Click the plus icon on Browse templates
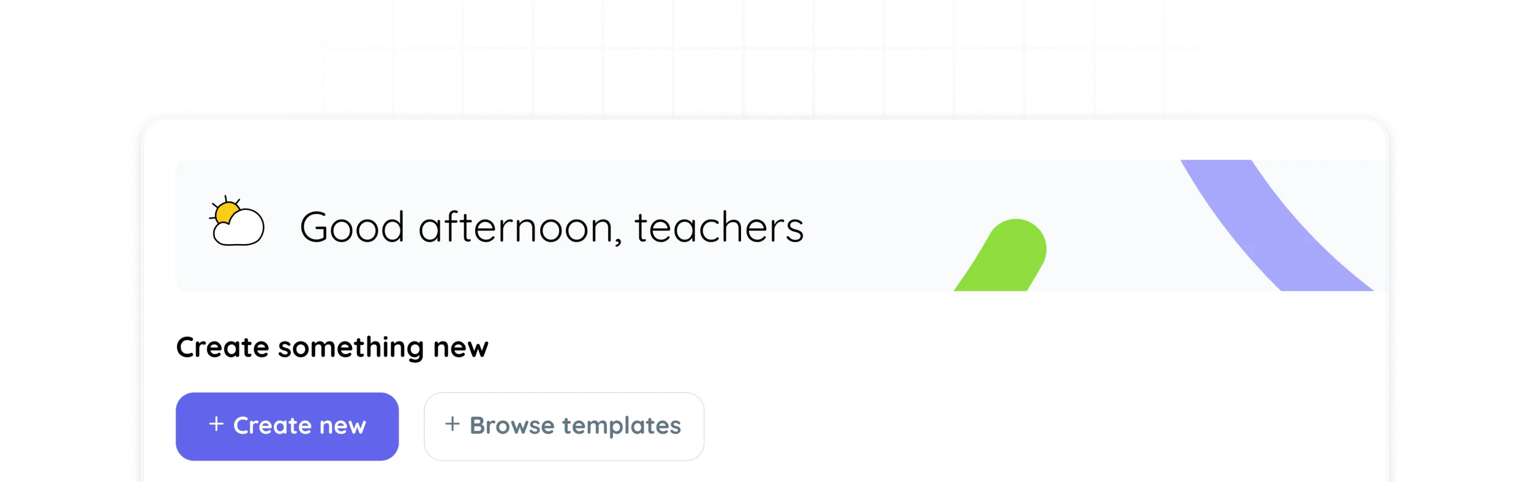Viewport: 1531px width, 482px height. pos(453,425)
